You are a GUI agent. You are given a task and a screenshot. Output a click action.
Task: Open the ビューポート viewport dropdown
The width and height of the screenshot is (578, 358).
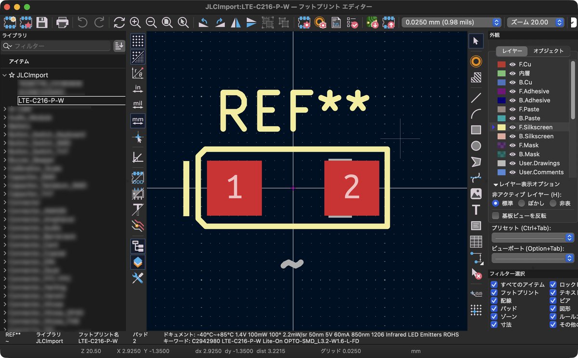[533, 258]
